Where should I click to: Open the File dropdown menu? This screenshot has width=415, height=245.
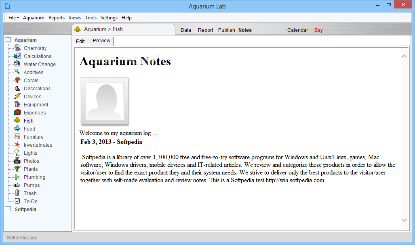coord(14,18)
